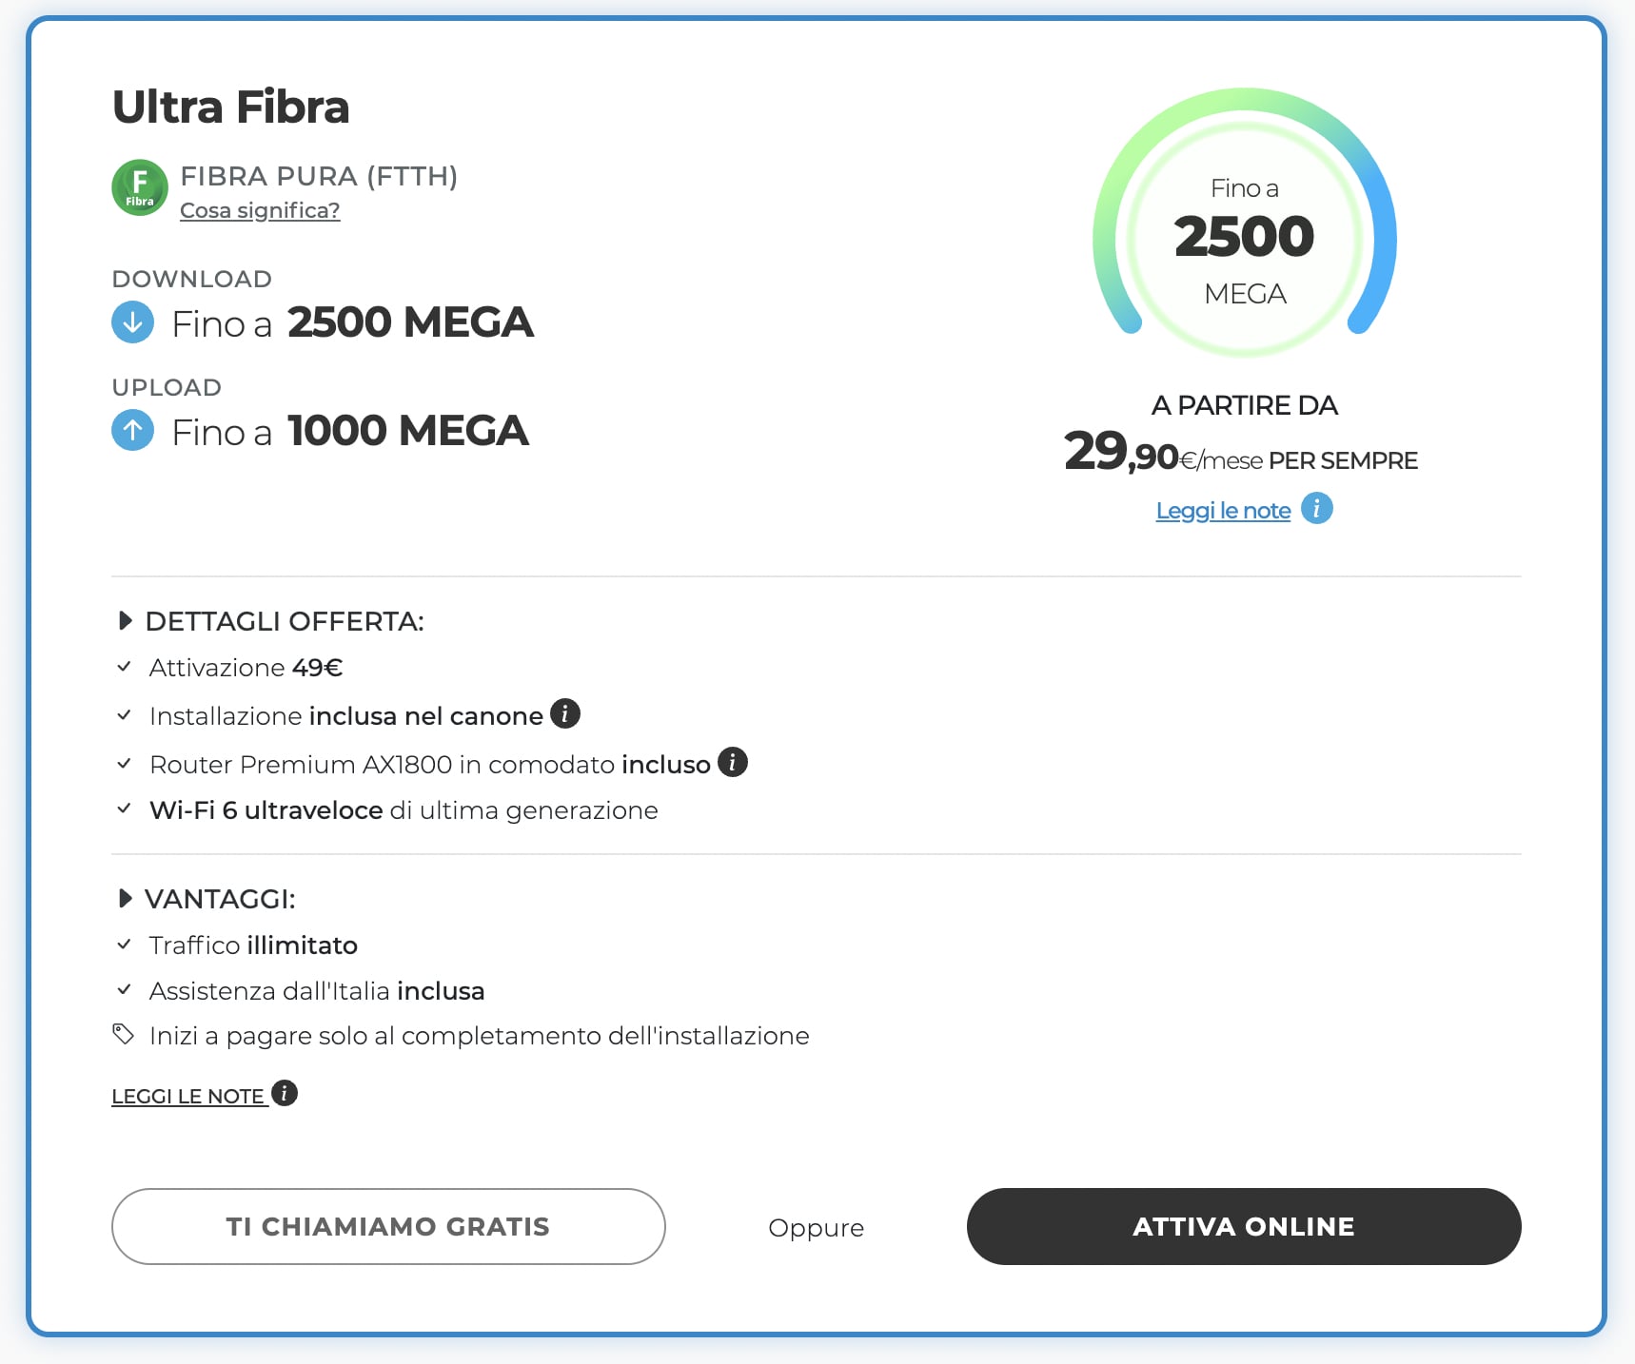This screenshot has height=1364, width=1635.
Task: Click the blue upload arrow icon
Action: [x=133, y=430]
